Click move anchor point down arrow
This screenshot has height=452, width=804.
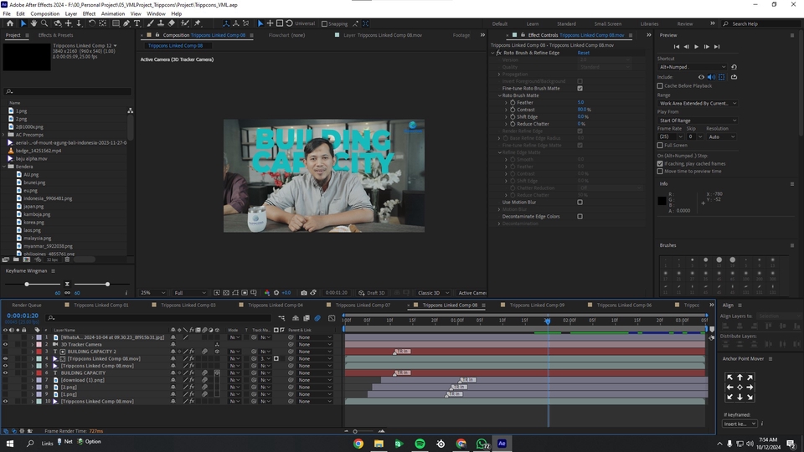tap(740, 397)
